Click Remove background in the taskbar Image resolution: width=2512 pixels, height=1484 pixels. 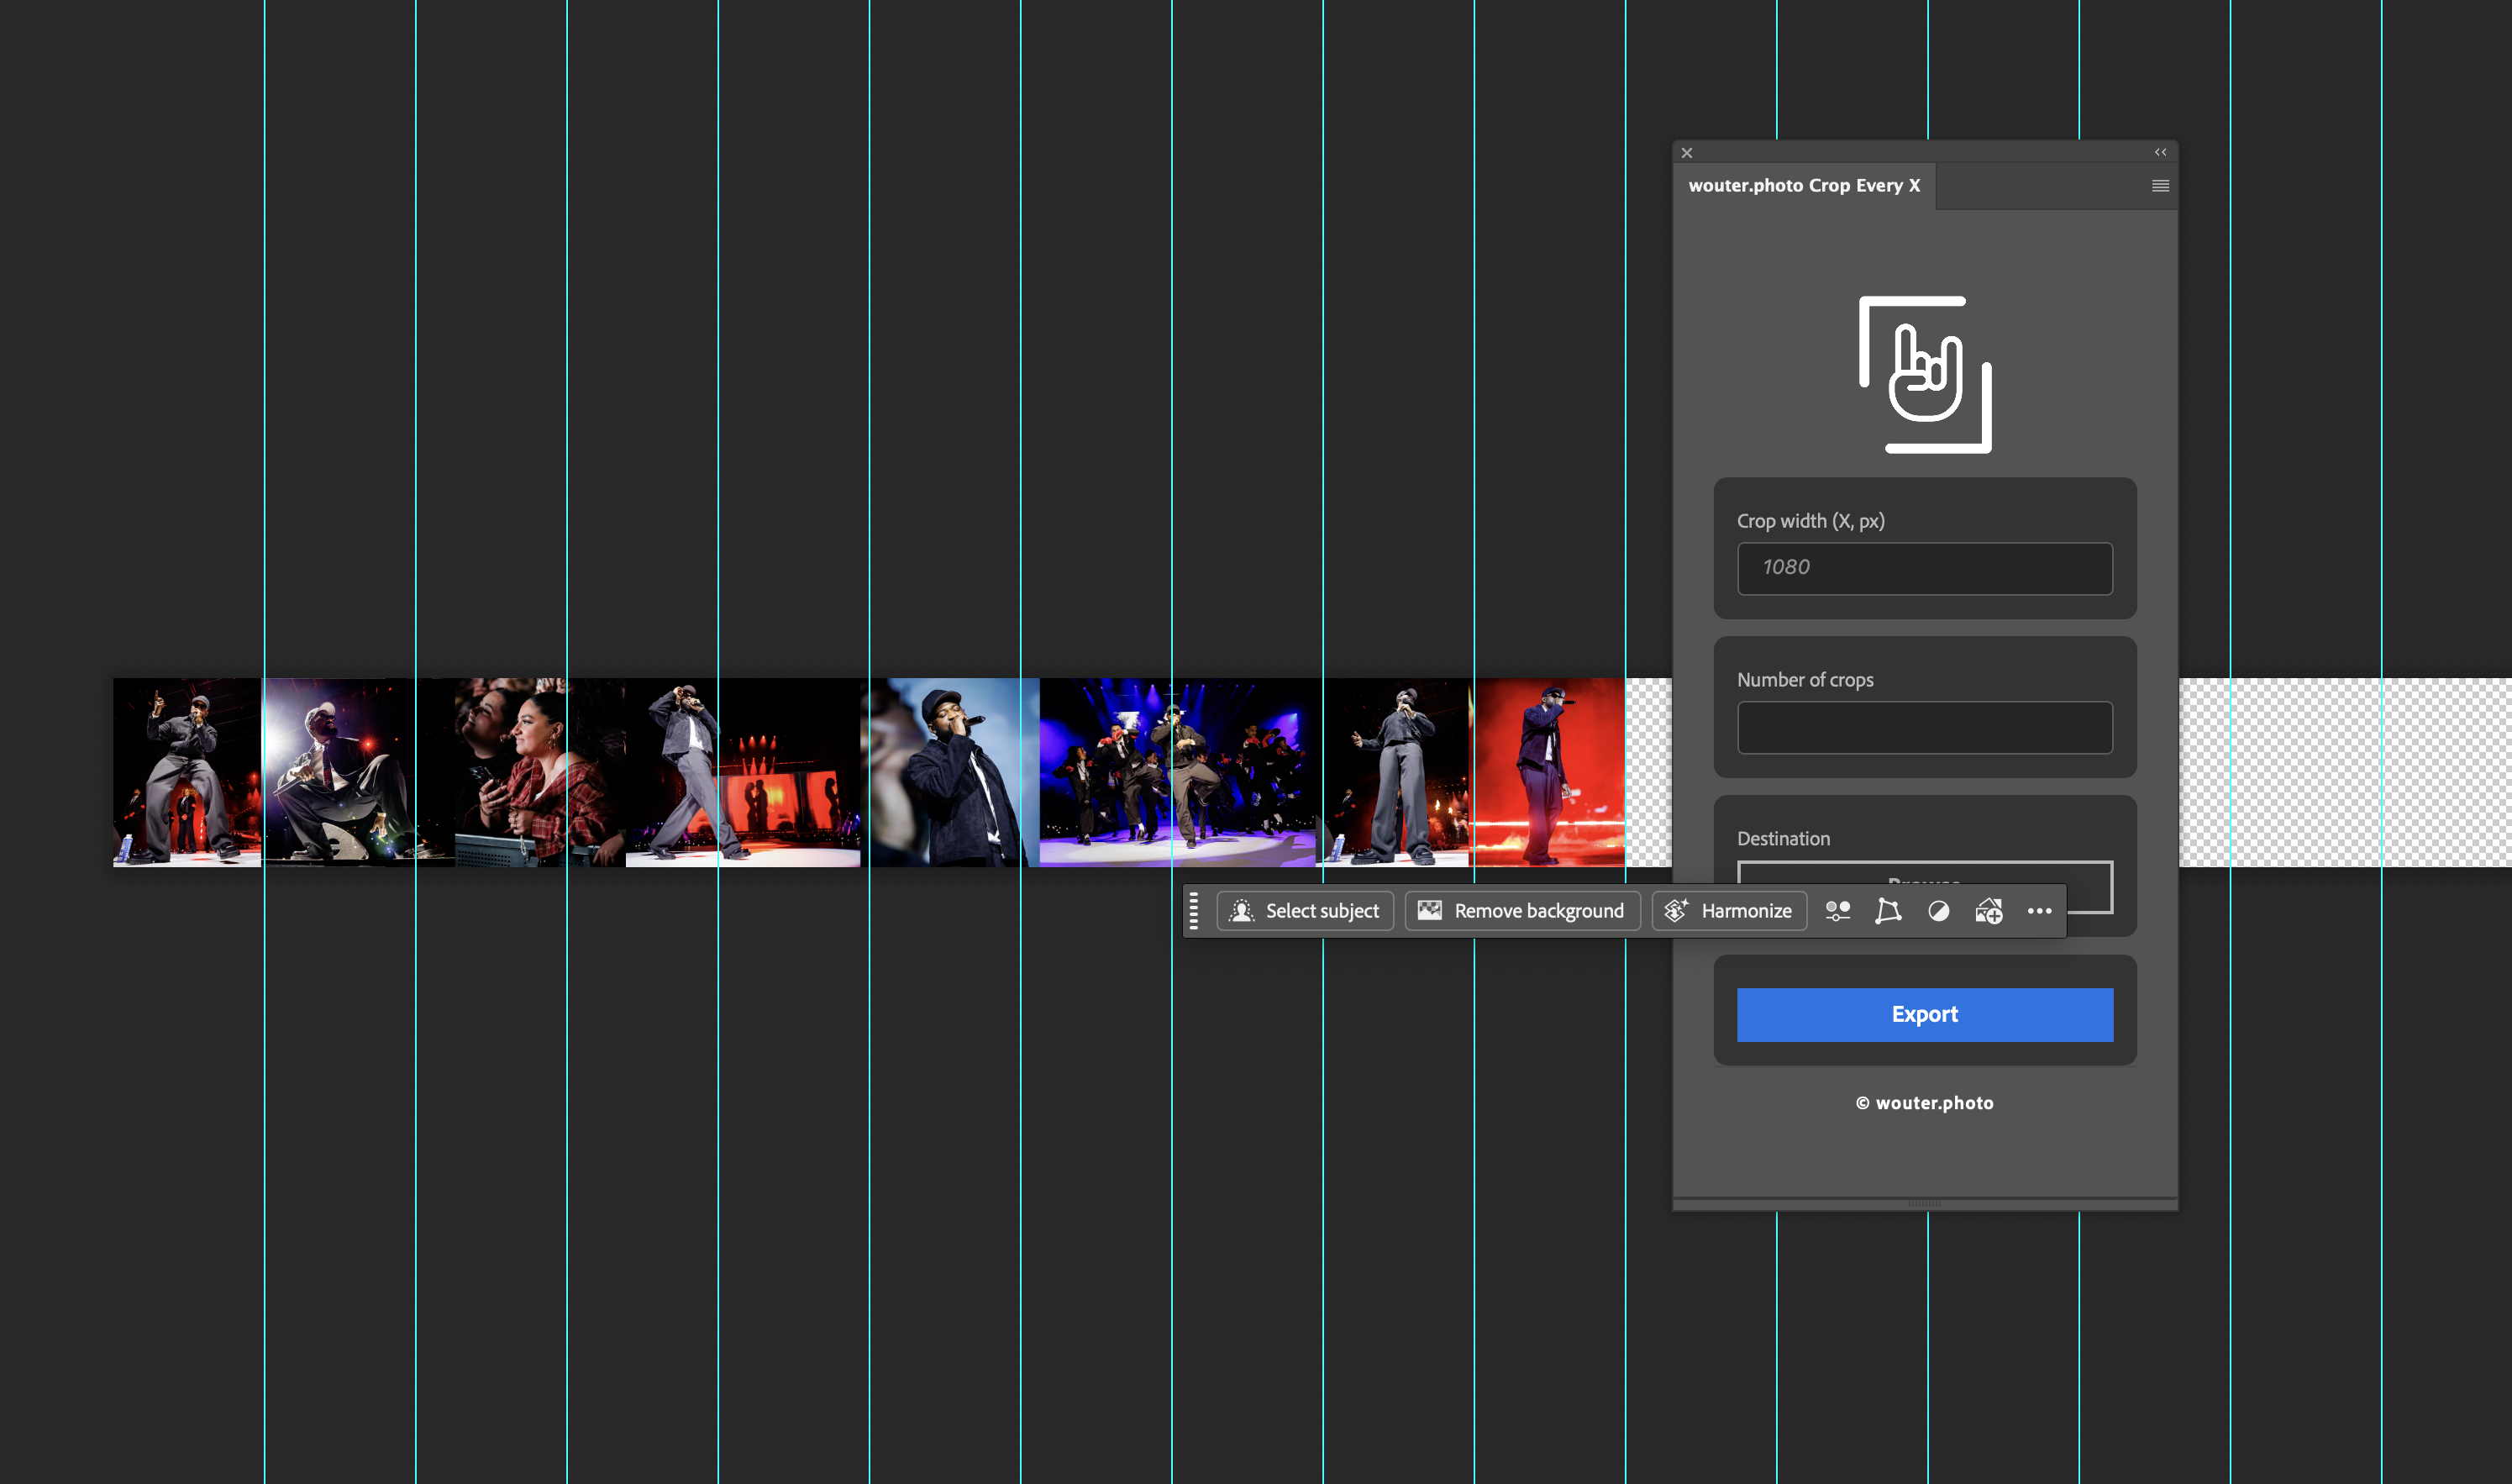pyautogui.click(x=1521, y=910)
